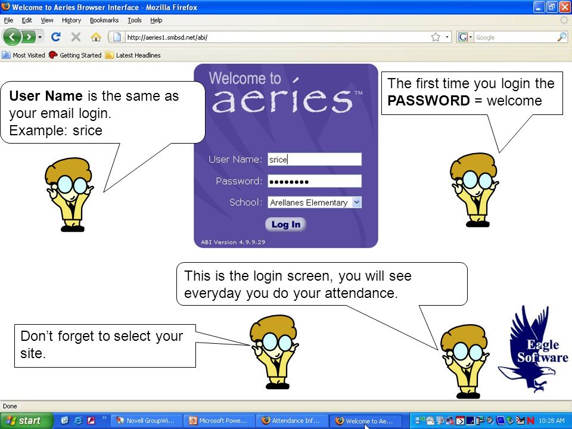Viewport: 572px width, 429px height.
Task: Open the address bar history dropdown arrow
Action: [x=447, y=37]
